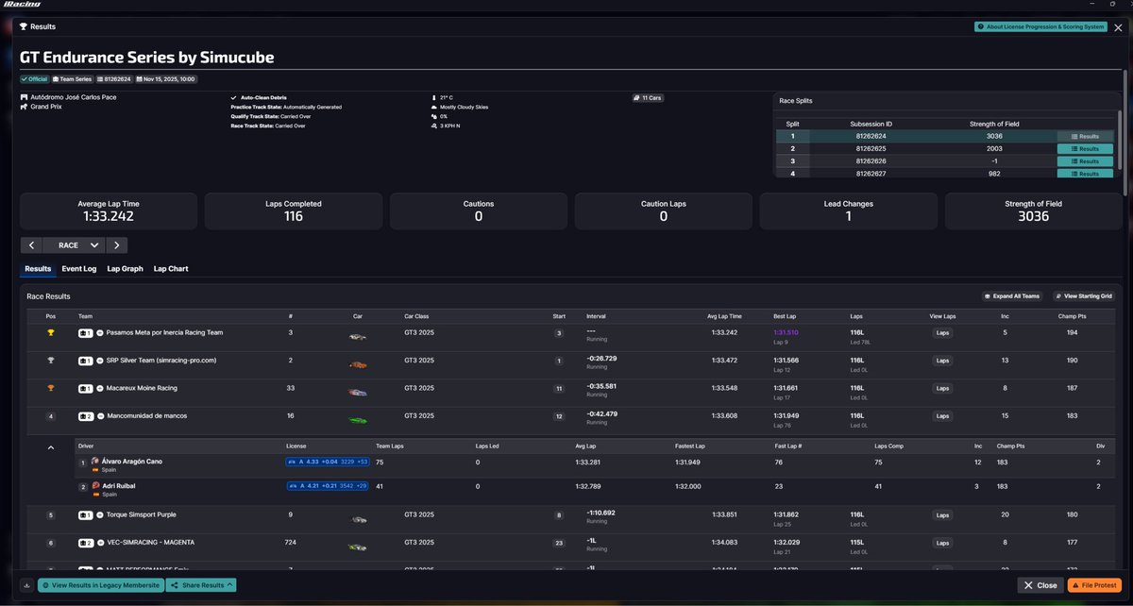Open Results for split 4

coord(1085,174)
